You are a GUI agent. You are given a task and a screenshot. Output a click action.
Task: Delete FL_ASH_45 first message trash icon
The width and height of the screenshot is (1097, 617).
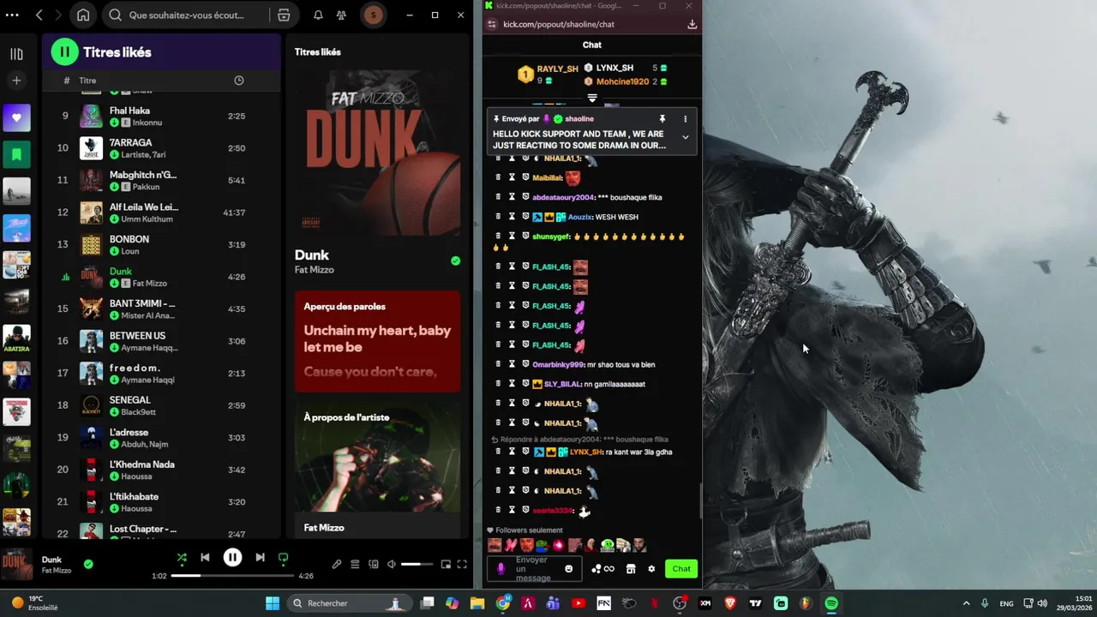[498, 267]
